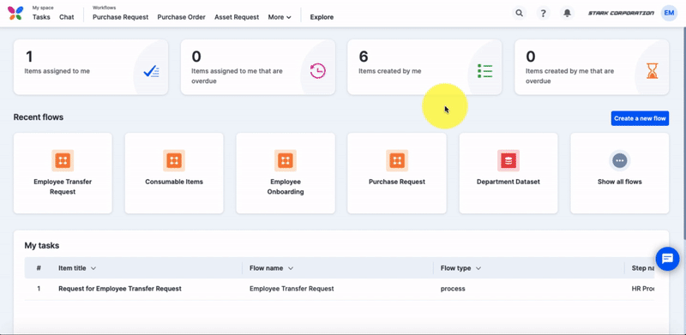Open the Flow type column sort chevron
Image resolution: width=686 pixels, height=335 pixels.
[478, 268]
